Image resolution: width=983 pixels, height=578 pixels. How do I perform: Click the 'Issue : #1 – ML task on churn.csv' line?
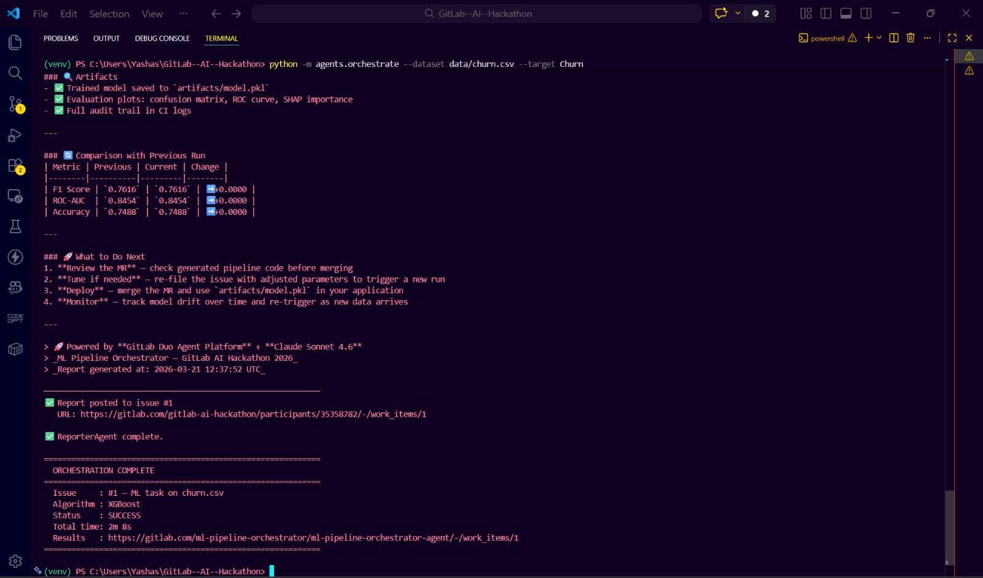tap(138, 493)
